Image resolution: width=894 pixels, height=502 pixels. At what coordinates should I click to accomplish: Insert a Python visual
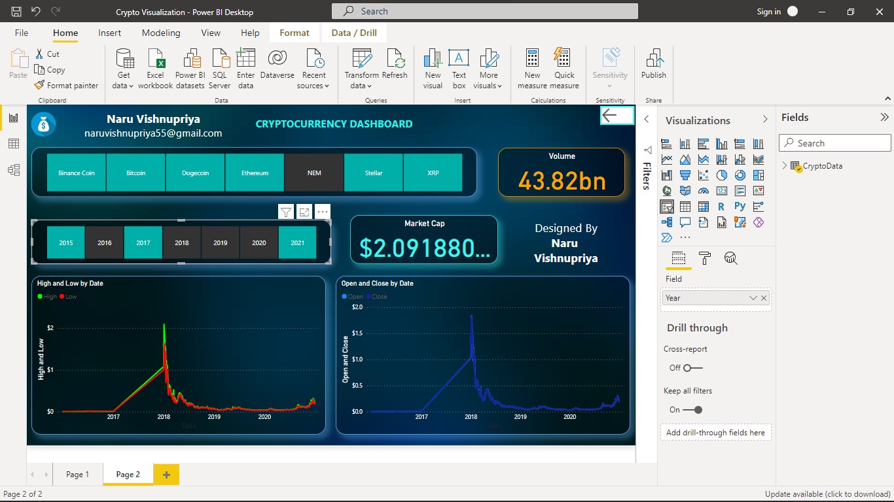coord(740,207)
